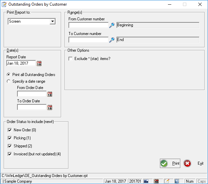Choose Print all Outstanding Orders option
Image resolution: width=208 pixels, height=184 pixels.
9,75
